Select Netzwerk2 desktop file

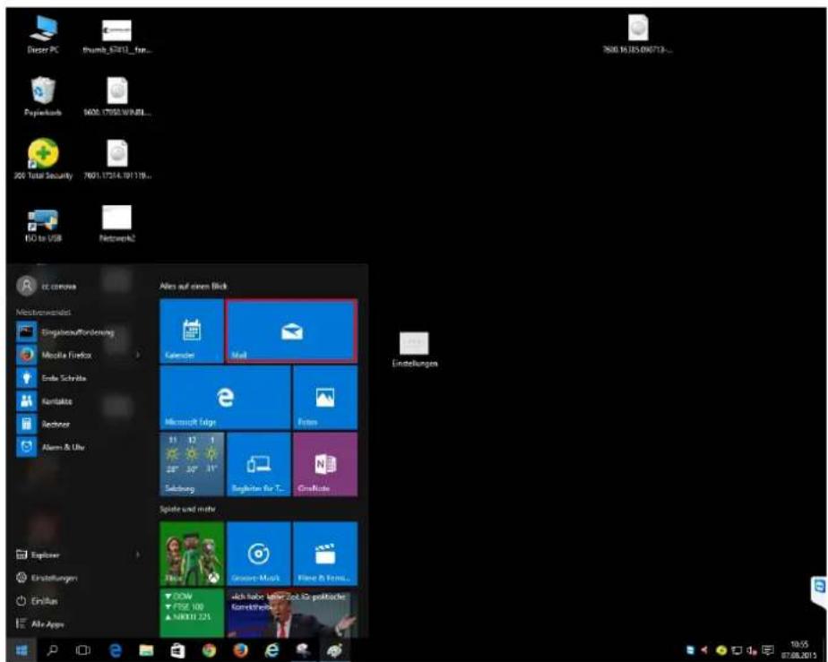(117, 224)
